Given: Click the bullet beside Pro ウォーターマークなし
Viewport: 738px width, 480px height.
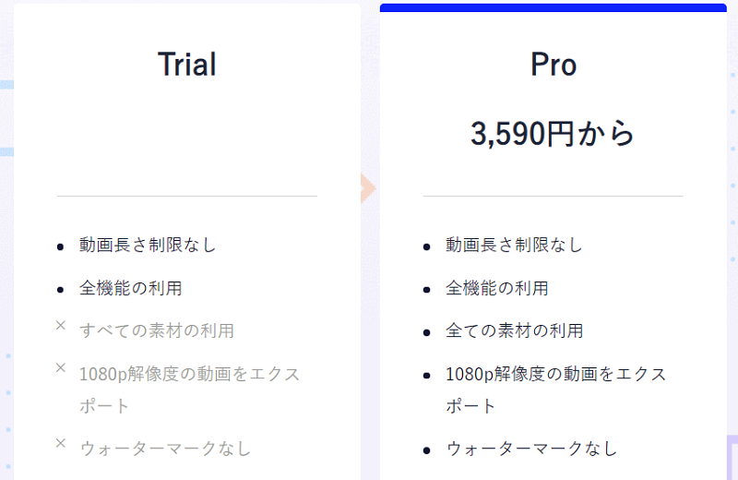Looking at the screenshot, I should click(426, 450).
